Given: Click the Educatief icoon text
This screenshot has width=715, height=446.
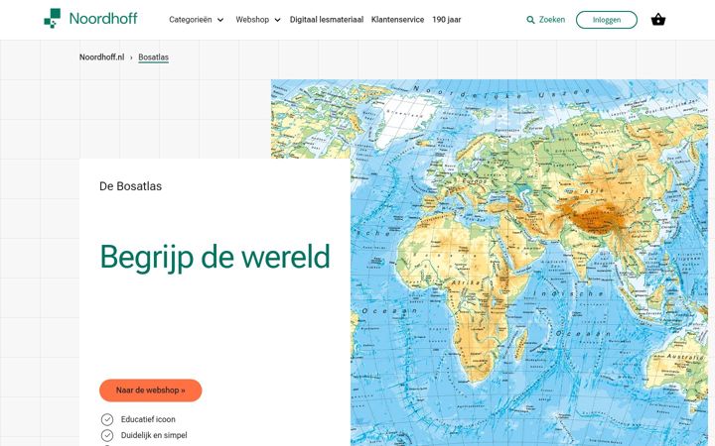Looking at the screenshot, I should pos(148,419).
